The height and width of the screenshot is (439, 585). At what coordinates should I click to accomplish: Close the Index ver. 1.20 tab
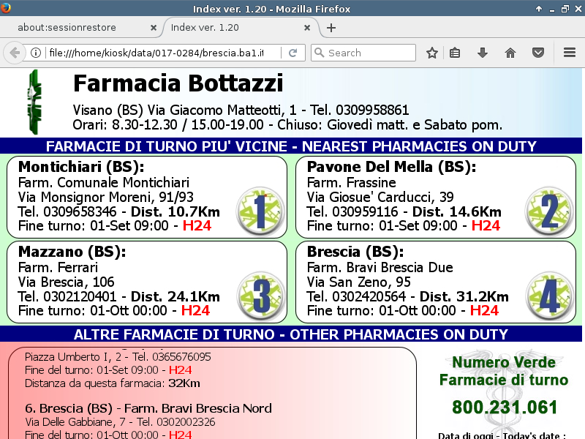[308, 28]
